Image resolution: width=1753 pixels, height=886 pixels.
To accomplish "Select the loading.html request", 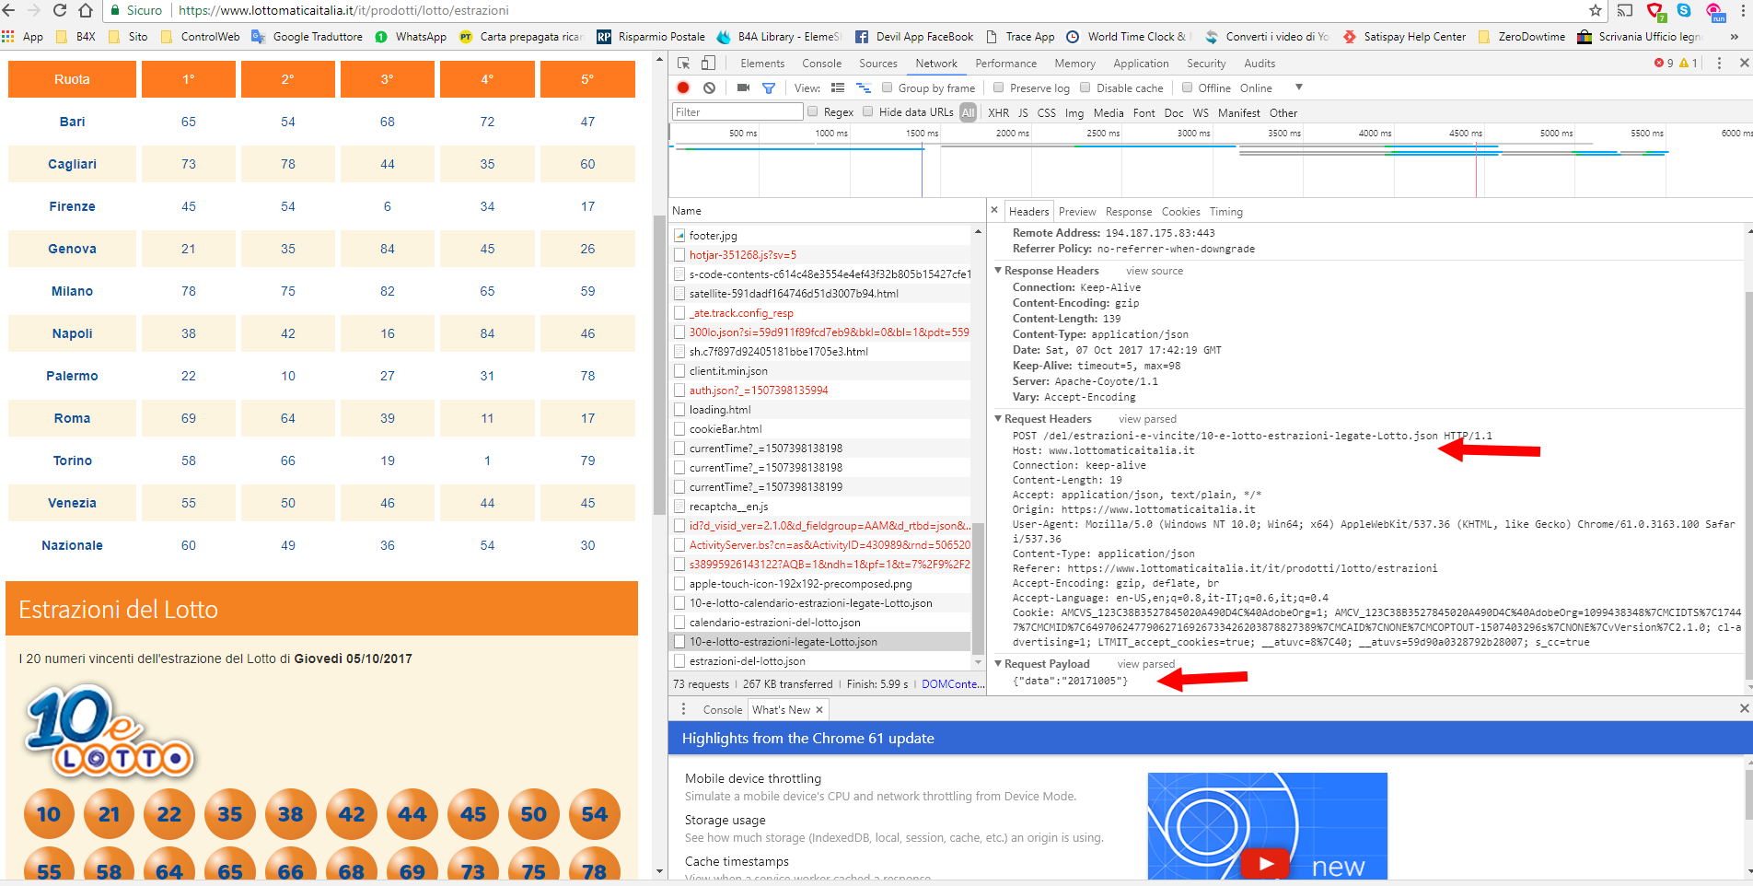I will coord(720,410).
